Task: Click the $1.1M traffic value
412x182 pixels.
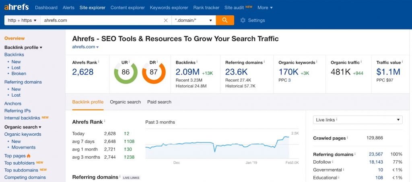Action: 388,72
